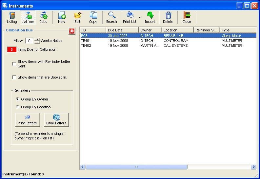Create a New instrument record
Screen dimensions: 260x179
[62, 17]
